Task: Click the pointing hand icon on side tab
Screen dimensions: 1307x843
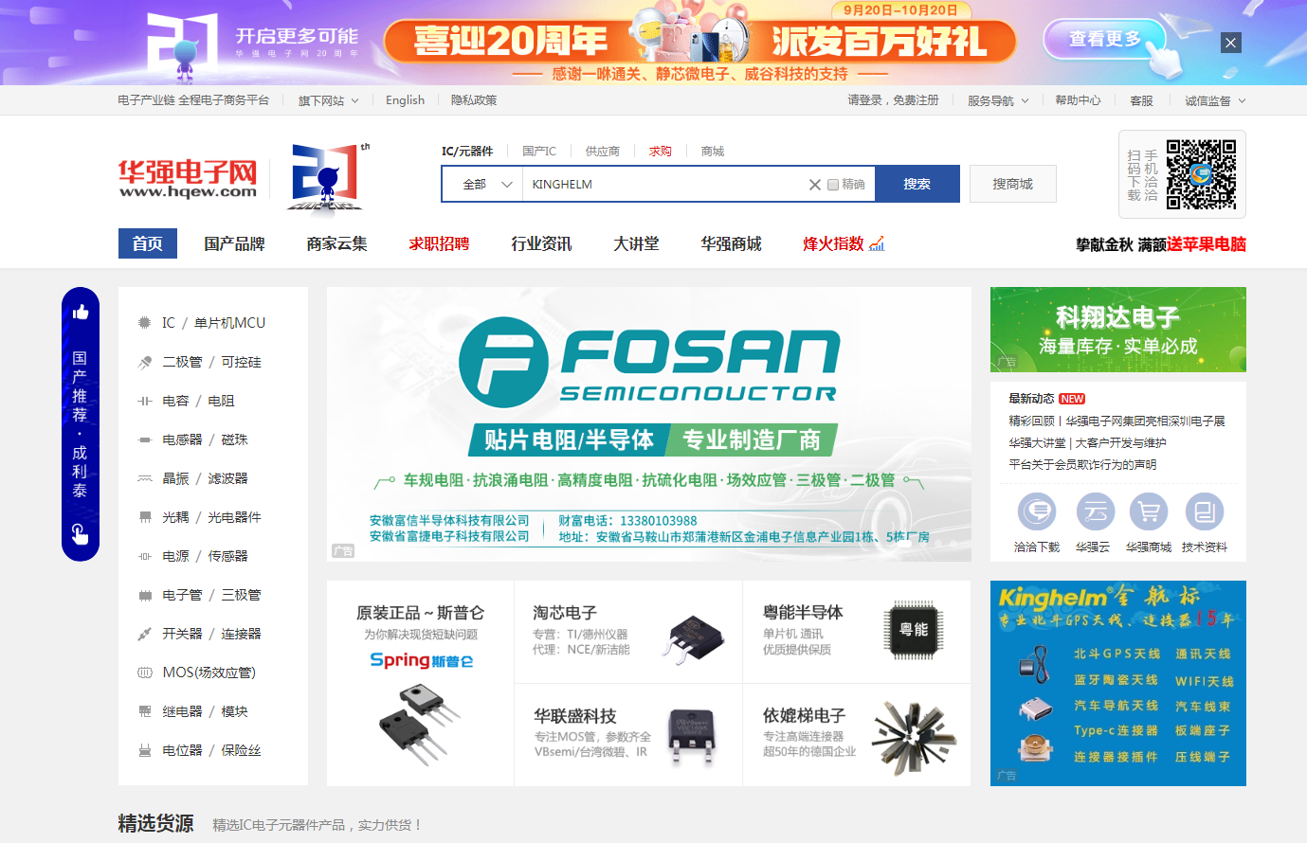Action: 81,533
